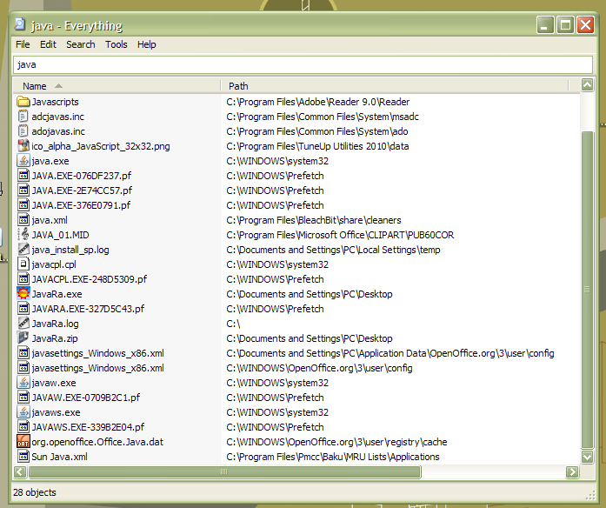Click path C:\Documents and Settings\PC\Local Settings\temp

point(333,250)
